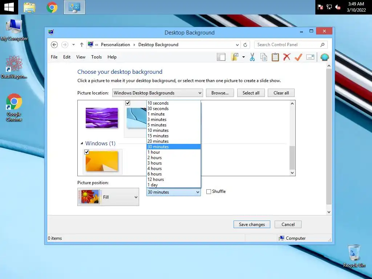Viewport: 372px width, 279px height.
Task: Click the Cut scissors icon
Action: coord(252,57)
